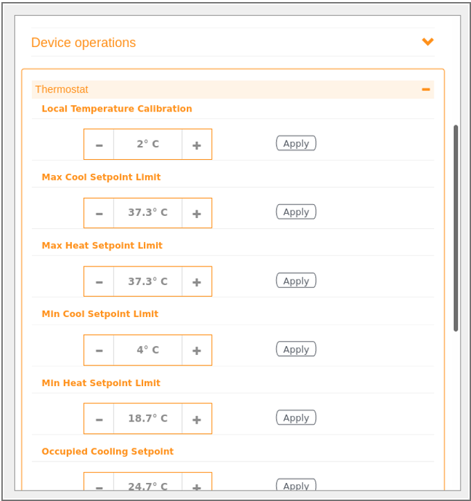The width and height of the screenshot is (471, 501).
Task: Click the Occupied Cooling Setpoint 24.7° C field
Action: (148, 482)
